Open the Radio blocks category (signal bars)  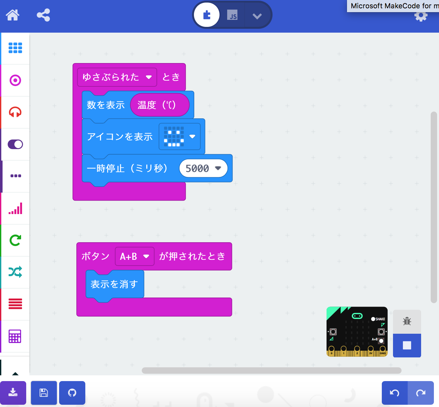(15, 208)
